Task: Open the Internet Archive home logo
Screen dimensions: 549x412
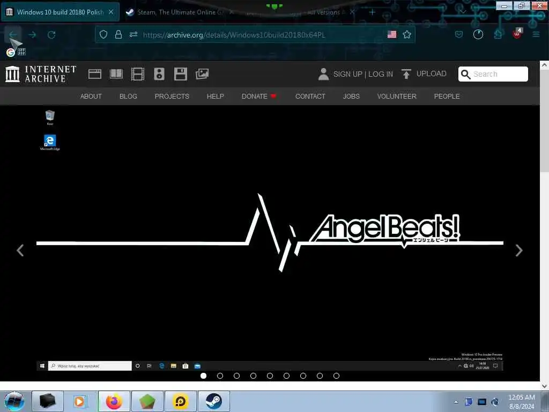Action: [x=41, y=74]
